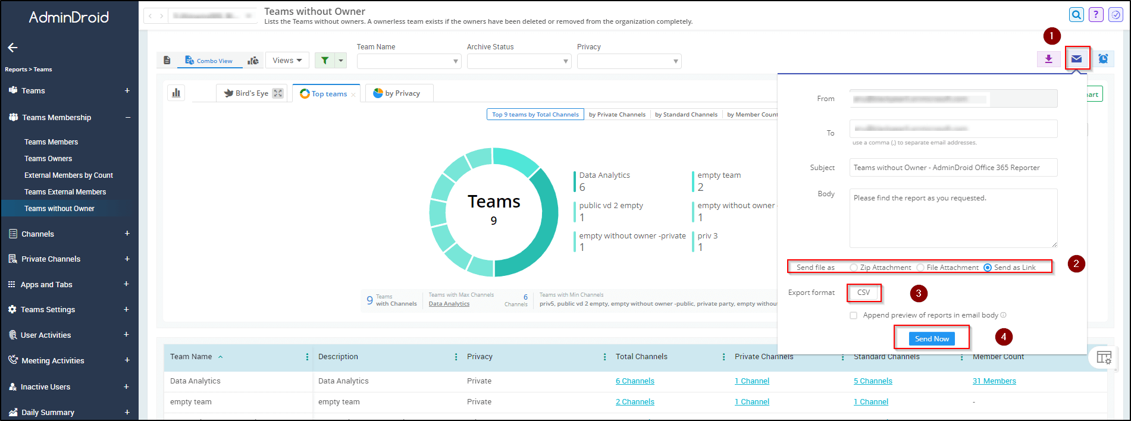Screen dimensions: 1131x421
Task: Click the Subject input field
Action: click(953, 168)
